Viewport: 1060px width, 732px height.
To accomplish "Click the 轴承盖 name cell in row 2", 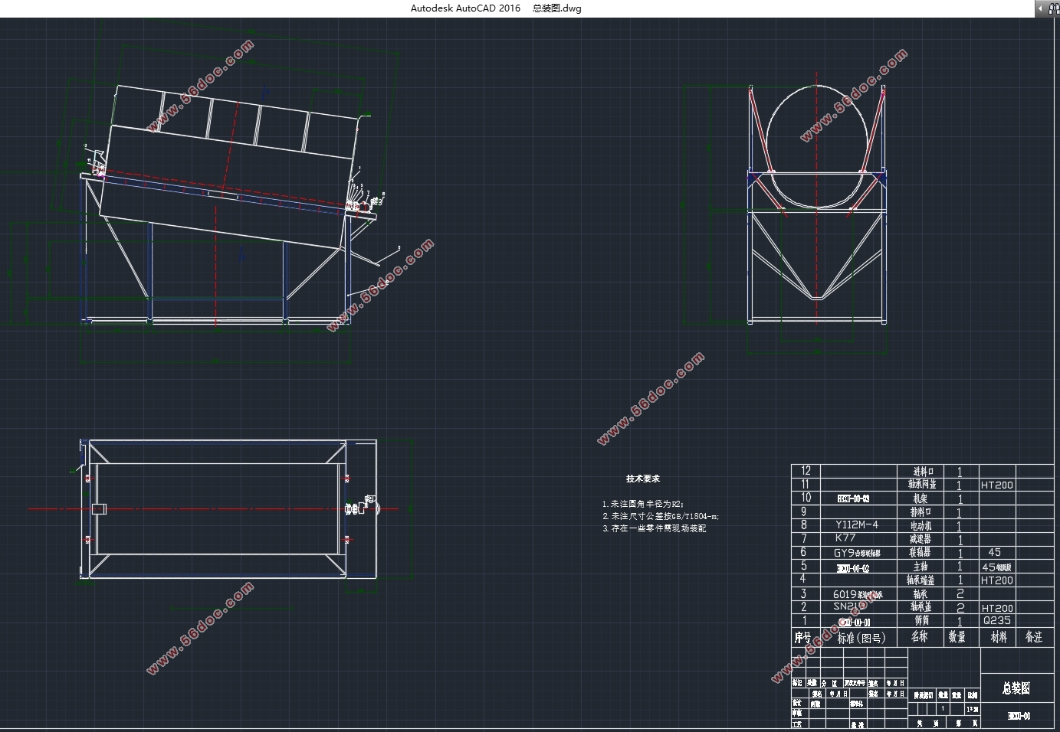I will click(921, 607).
